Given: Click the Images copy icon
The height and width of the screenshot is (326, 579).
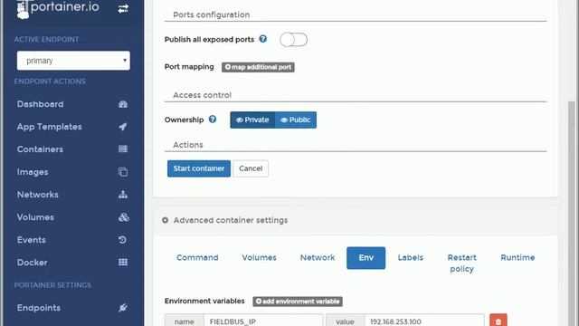Looking at the screenshot, I should pyautogui.click(x=123, y=172).
